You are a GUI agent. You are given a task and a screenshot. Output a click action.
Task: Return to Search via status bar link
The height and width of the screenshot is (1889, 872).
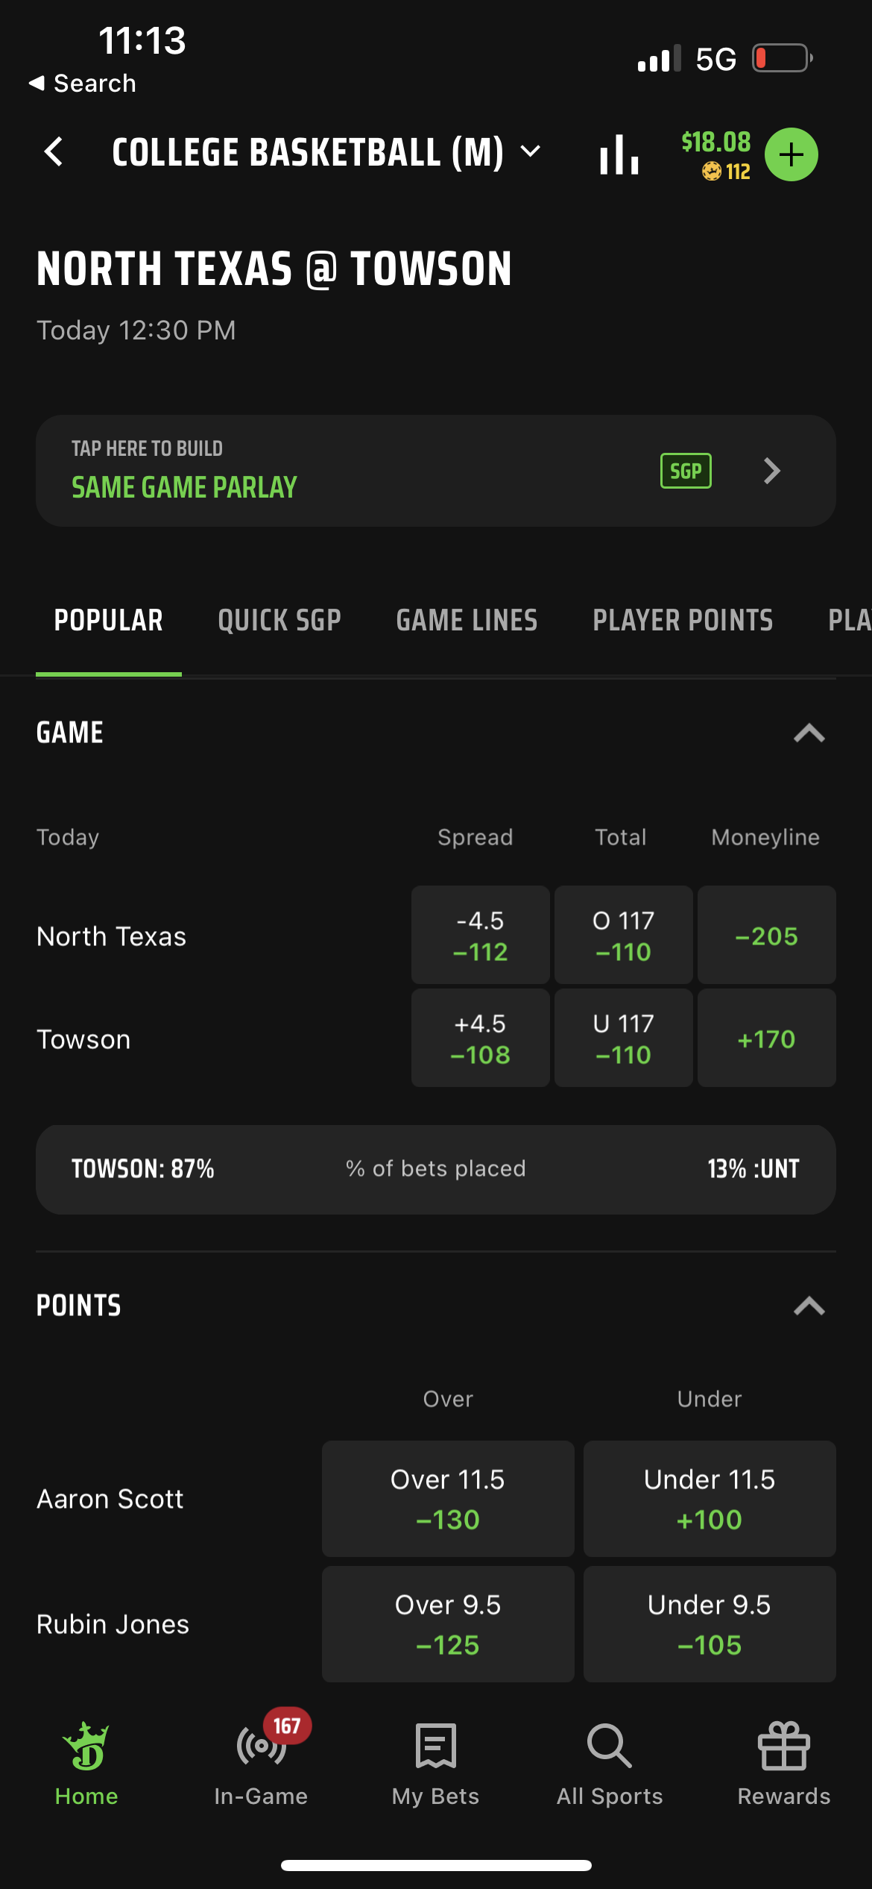point(82,84)
